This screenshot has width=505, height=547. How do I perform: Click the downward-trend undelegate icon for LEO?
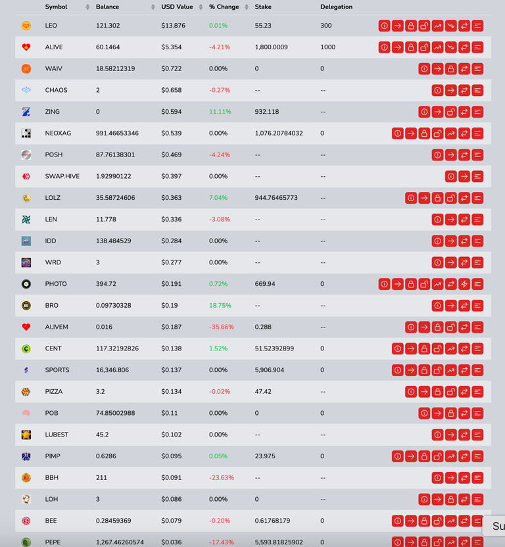coord(451,26)
